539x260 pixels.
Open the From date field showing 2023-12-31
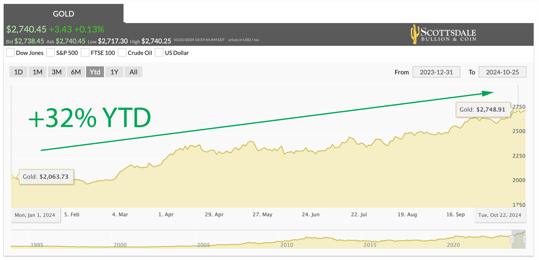(436, 72)
